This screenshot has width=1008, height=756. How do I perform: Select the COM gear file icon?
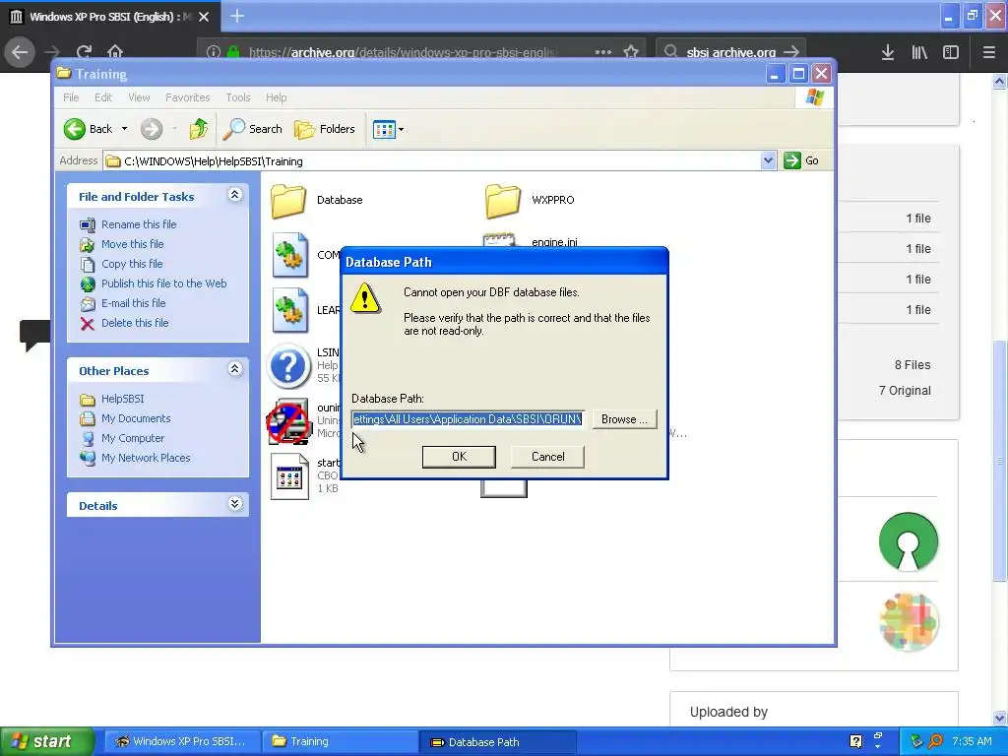point(289,255)
